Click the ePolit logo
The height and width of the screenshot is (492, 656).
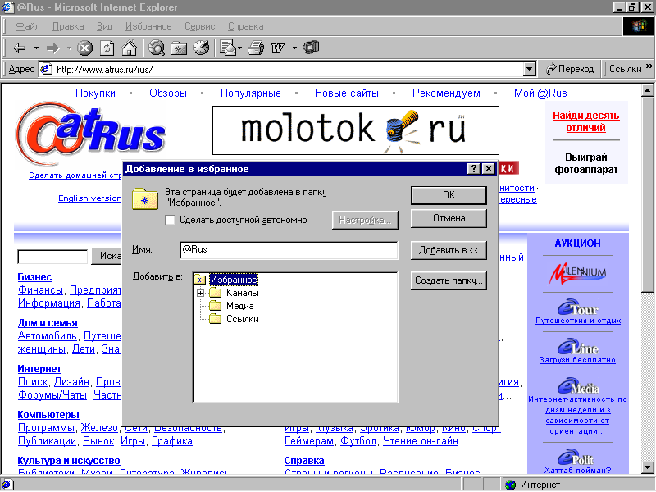[x=576, y=458]
